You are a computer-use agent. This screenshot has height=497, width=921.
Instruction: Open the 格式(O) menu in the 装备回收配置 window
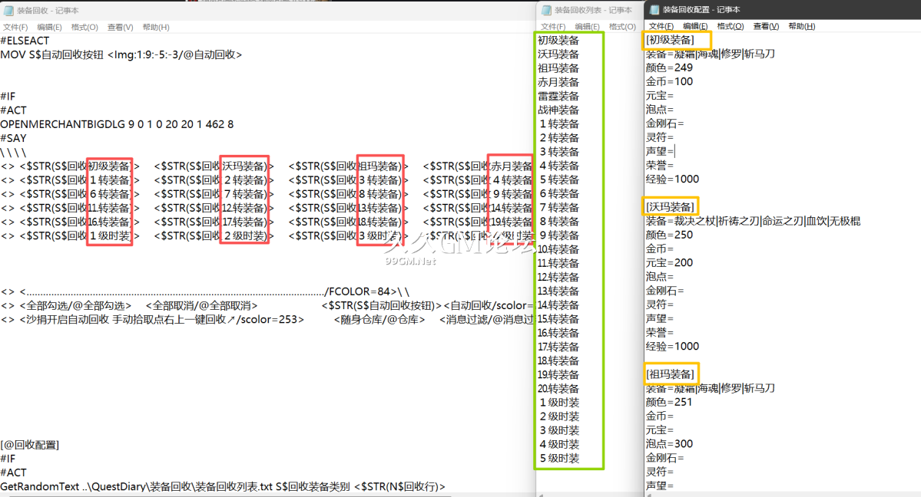[730, 26]
